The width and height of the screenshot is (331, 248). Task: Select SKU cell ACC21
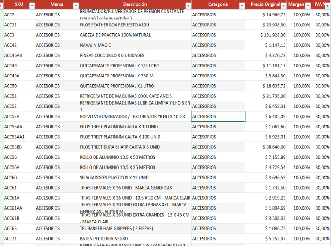point(19,25)
